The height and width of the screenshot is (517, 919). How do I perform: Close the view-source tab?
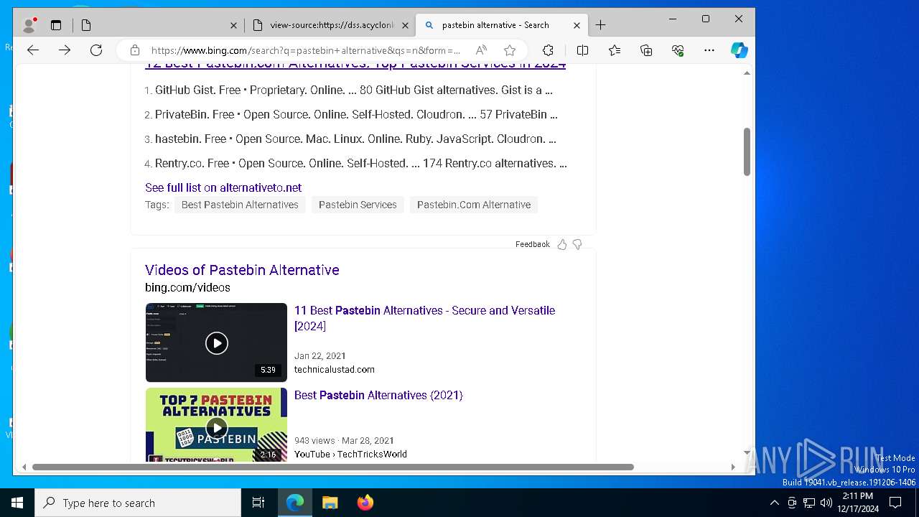click(405, 25)
